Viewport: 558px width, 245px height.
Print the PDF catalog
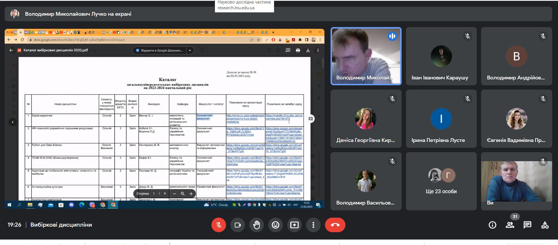[x=298, y=50]
